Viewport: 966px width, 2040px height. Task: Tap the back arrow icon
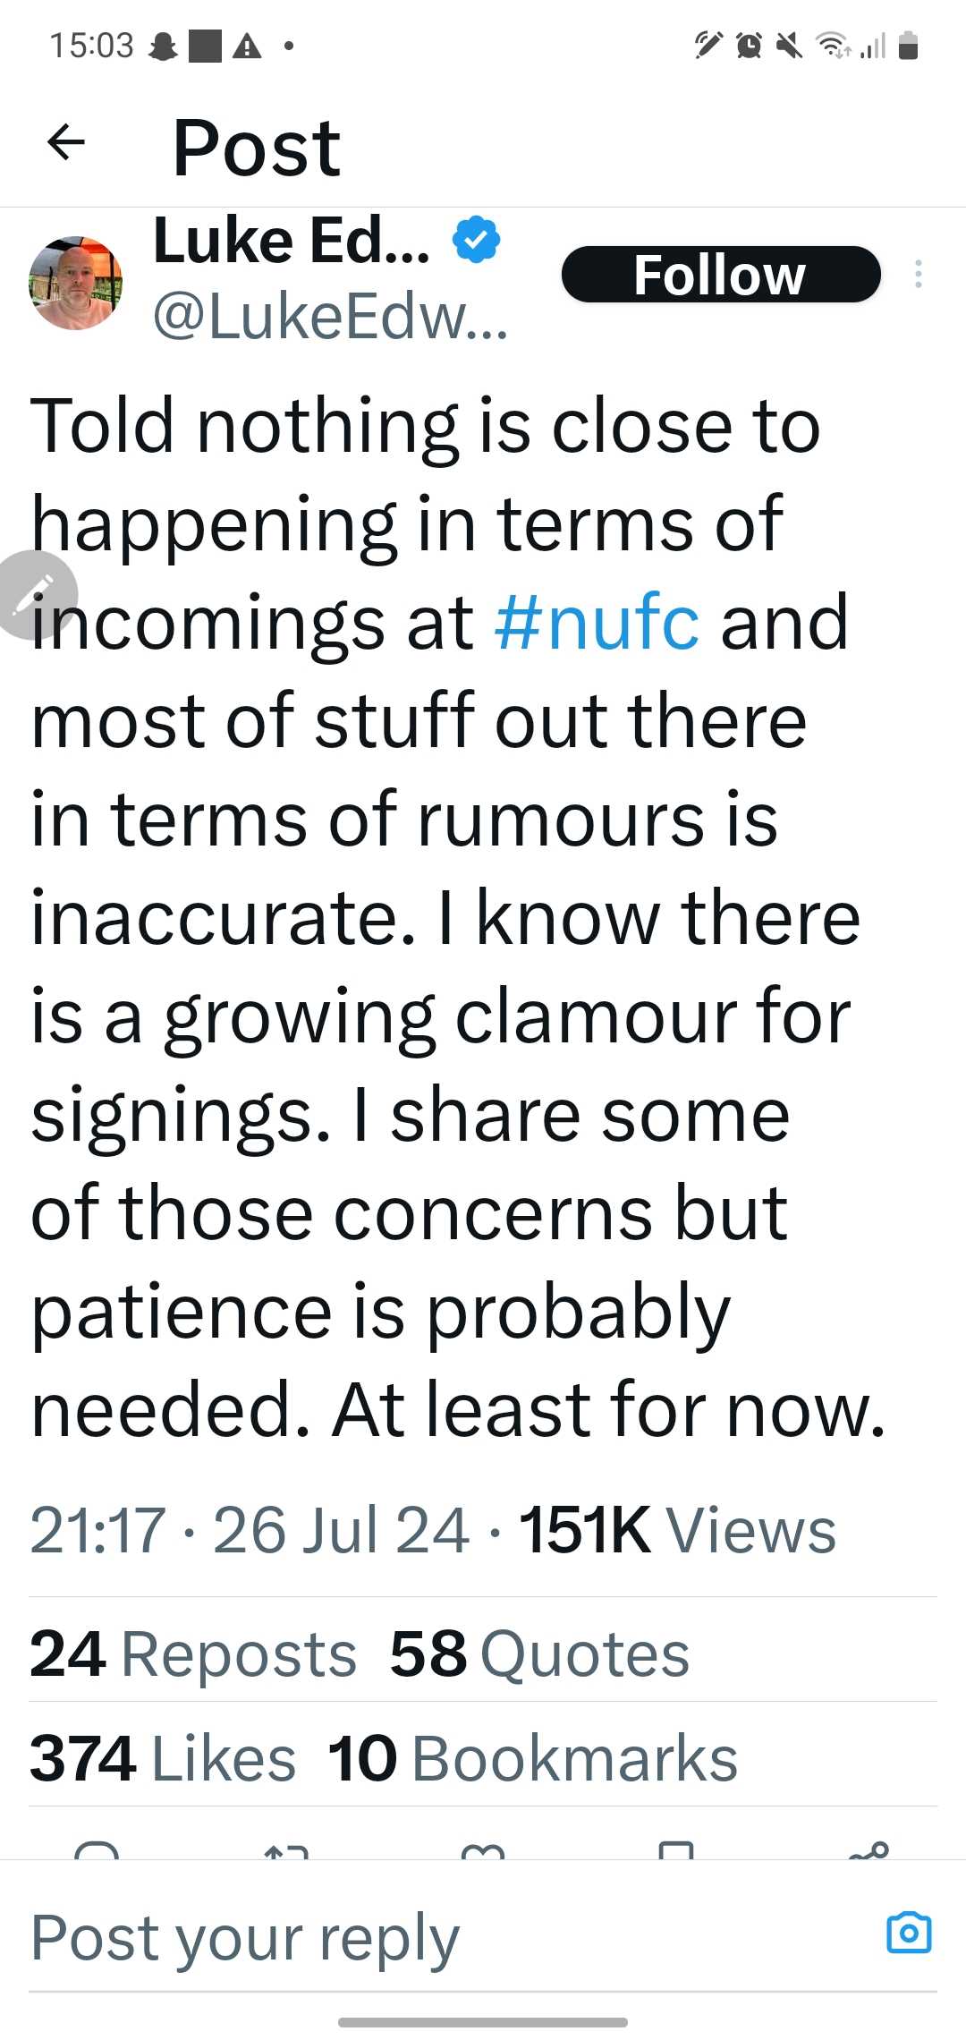tap(66, 142)
